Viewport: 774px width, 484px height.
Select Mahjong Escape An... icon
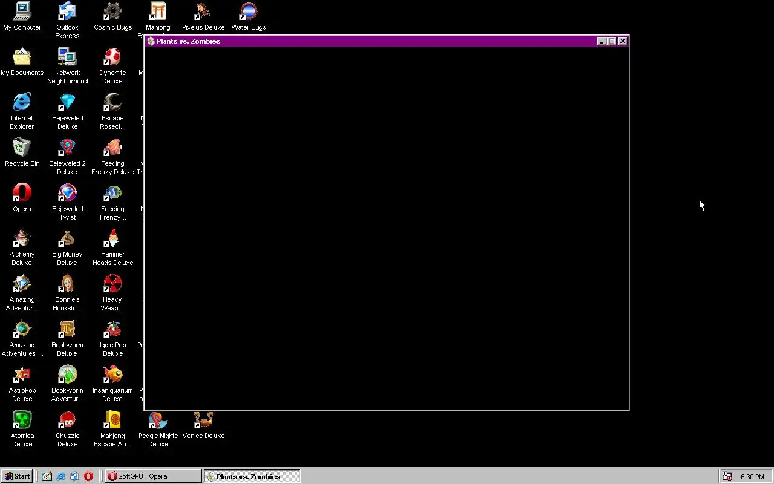click(112, 429)
